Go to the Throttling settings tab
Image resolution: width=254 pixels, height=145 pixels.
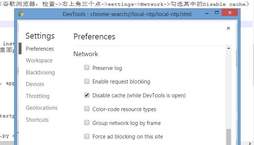(x=38, y=96)
